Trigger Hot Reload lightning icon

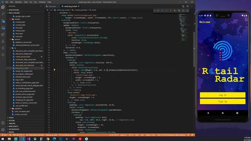coord(175,11)
